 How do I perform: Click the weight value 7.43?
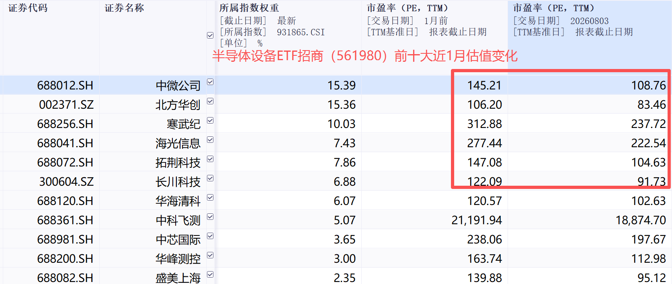pyautogui.click(x=345, y=143)
